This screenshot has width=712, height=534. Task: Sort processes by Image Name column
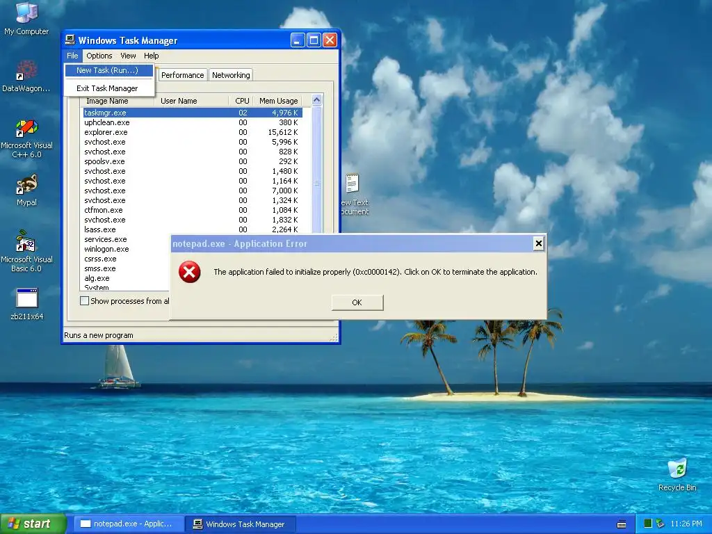[118, 101]
